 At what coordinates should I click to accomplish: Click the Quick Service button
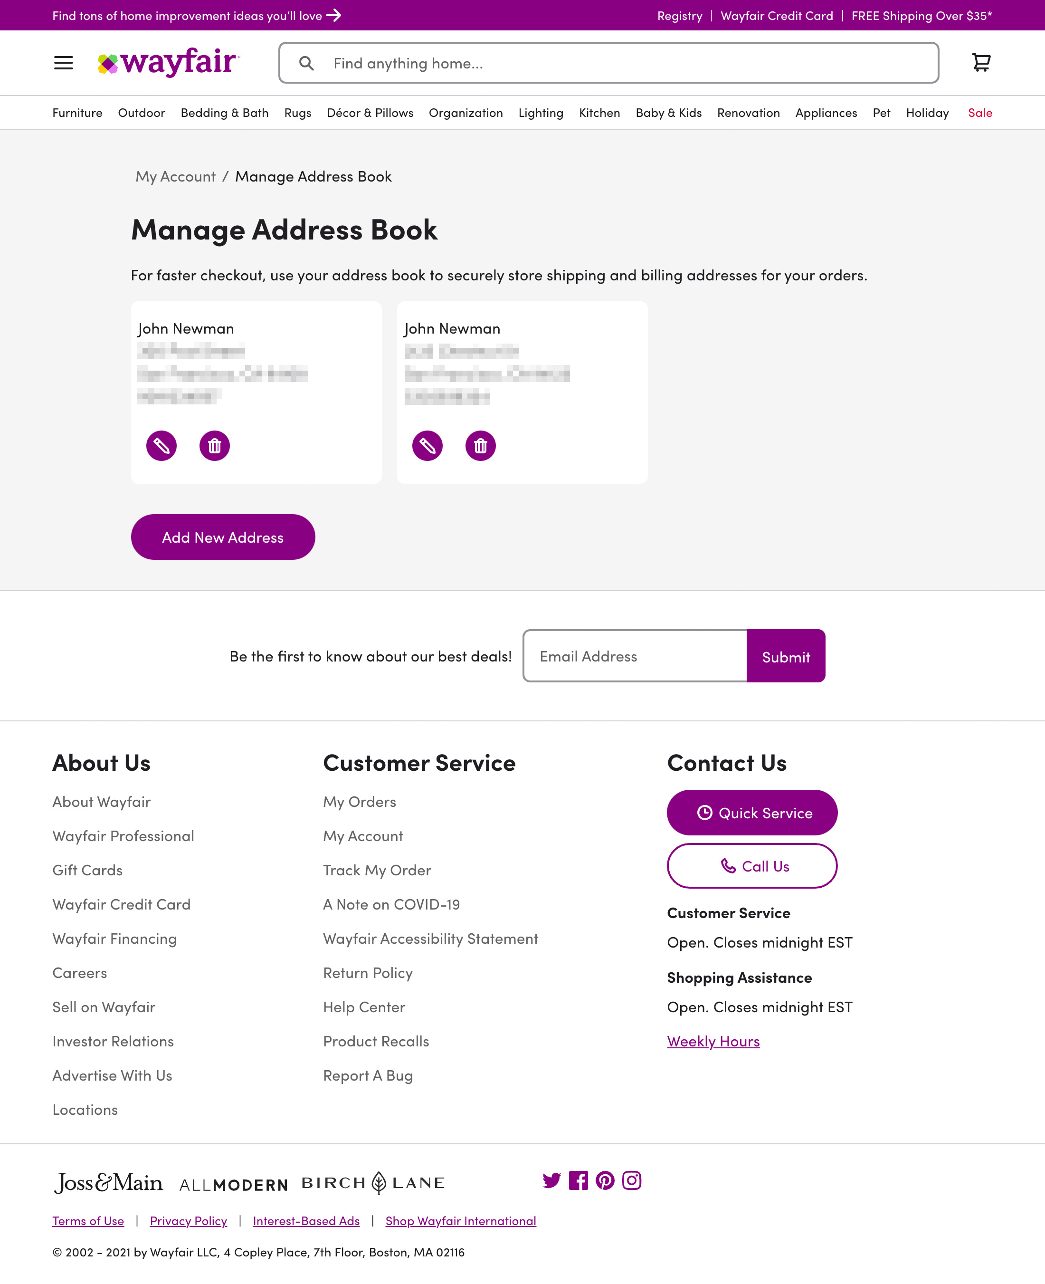[751, 813]
